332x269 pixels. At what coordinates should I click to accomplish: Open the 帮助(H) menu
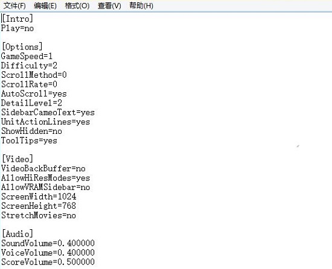141,5
